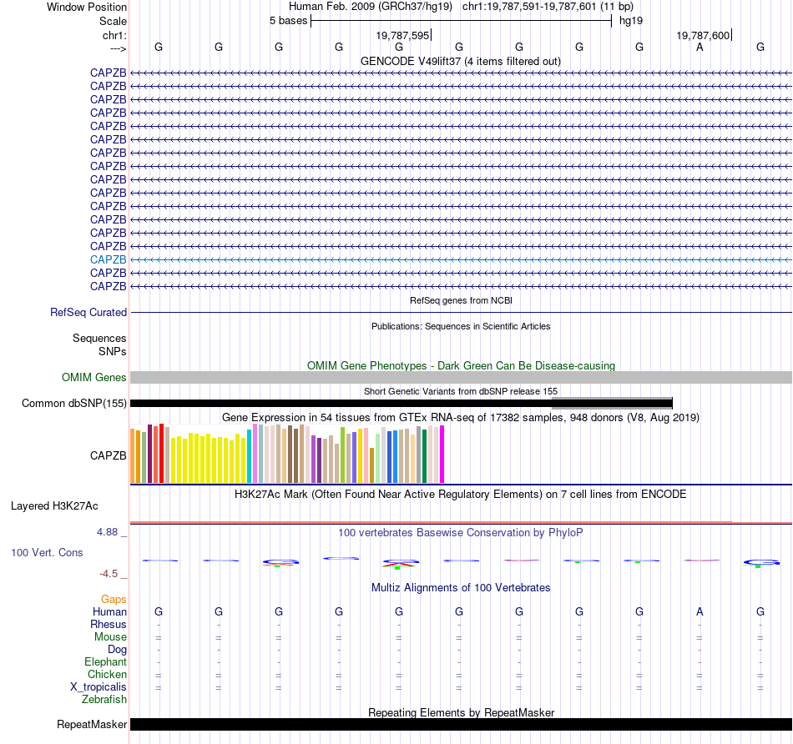Click the '5 bases' scale bar label
793x744 pixels.
coord(288,21)
